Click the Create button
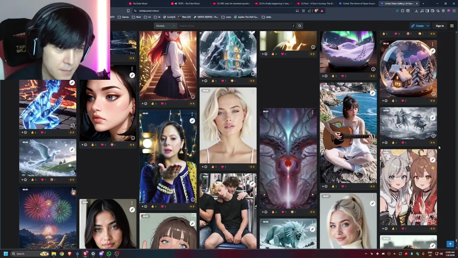 tap(418, 26)
